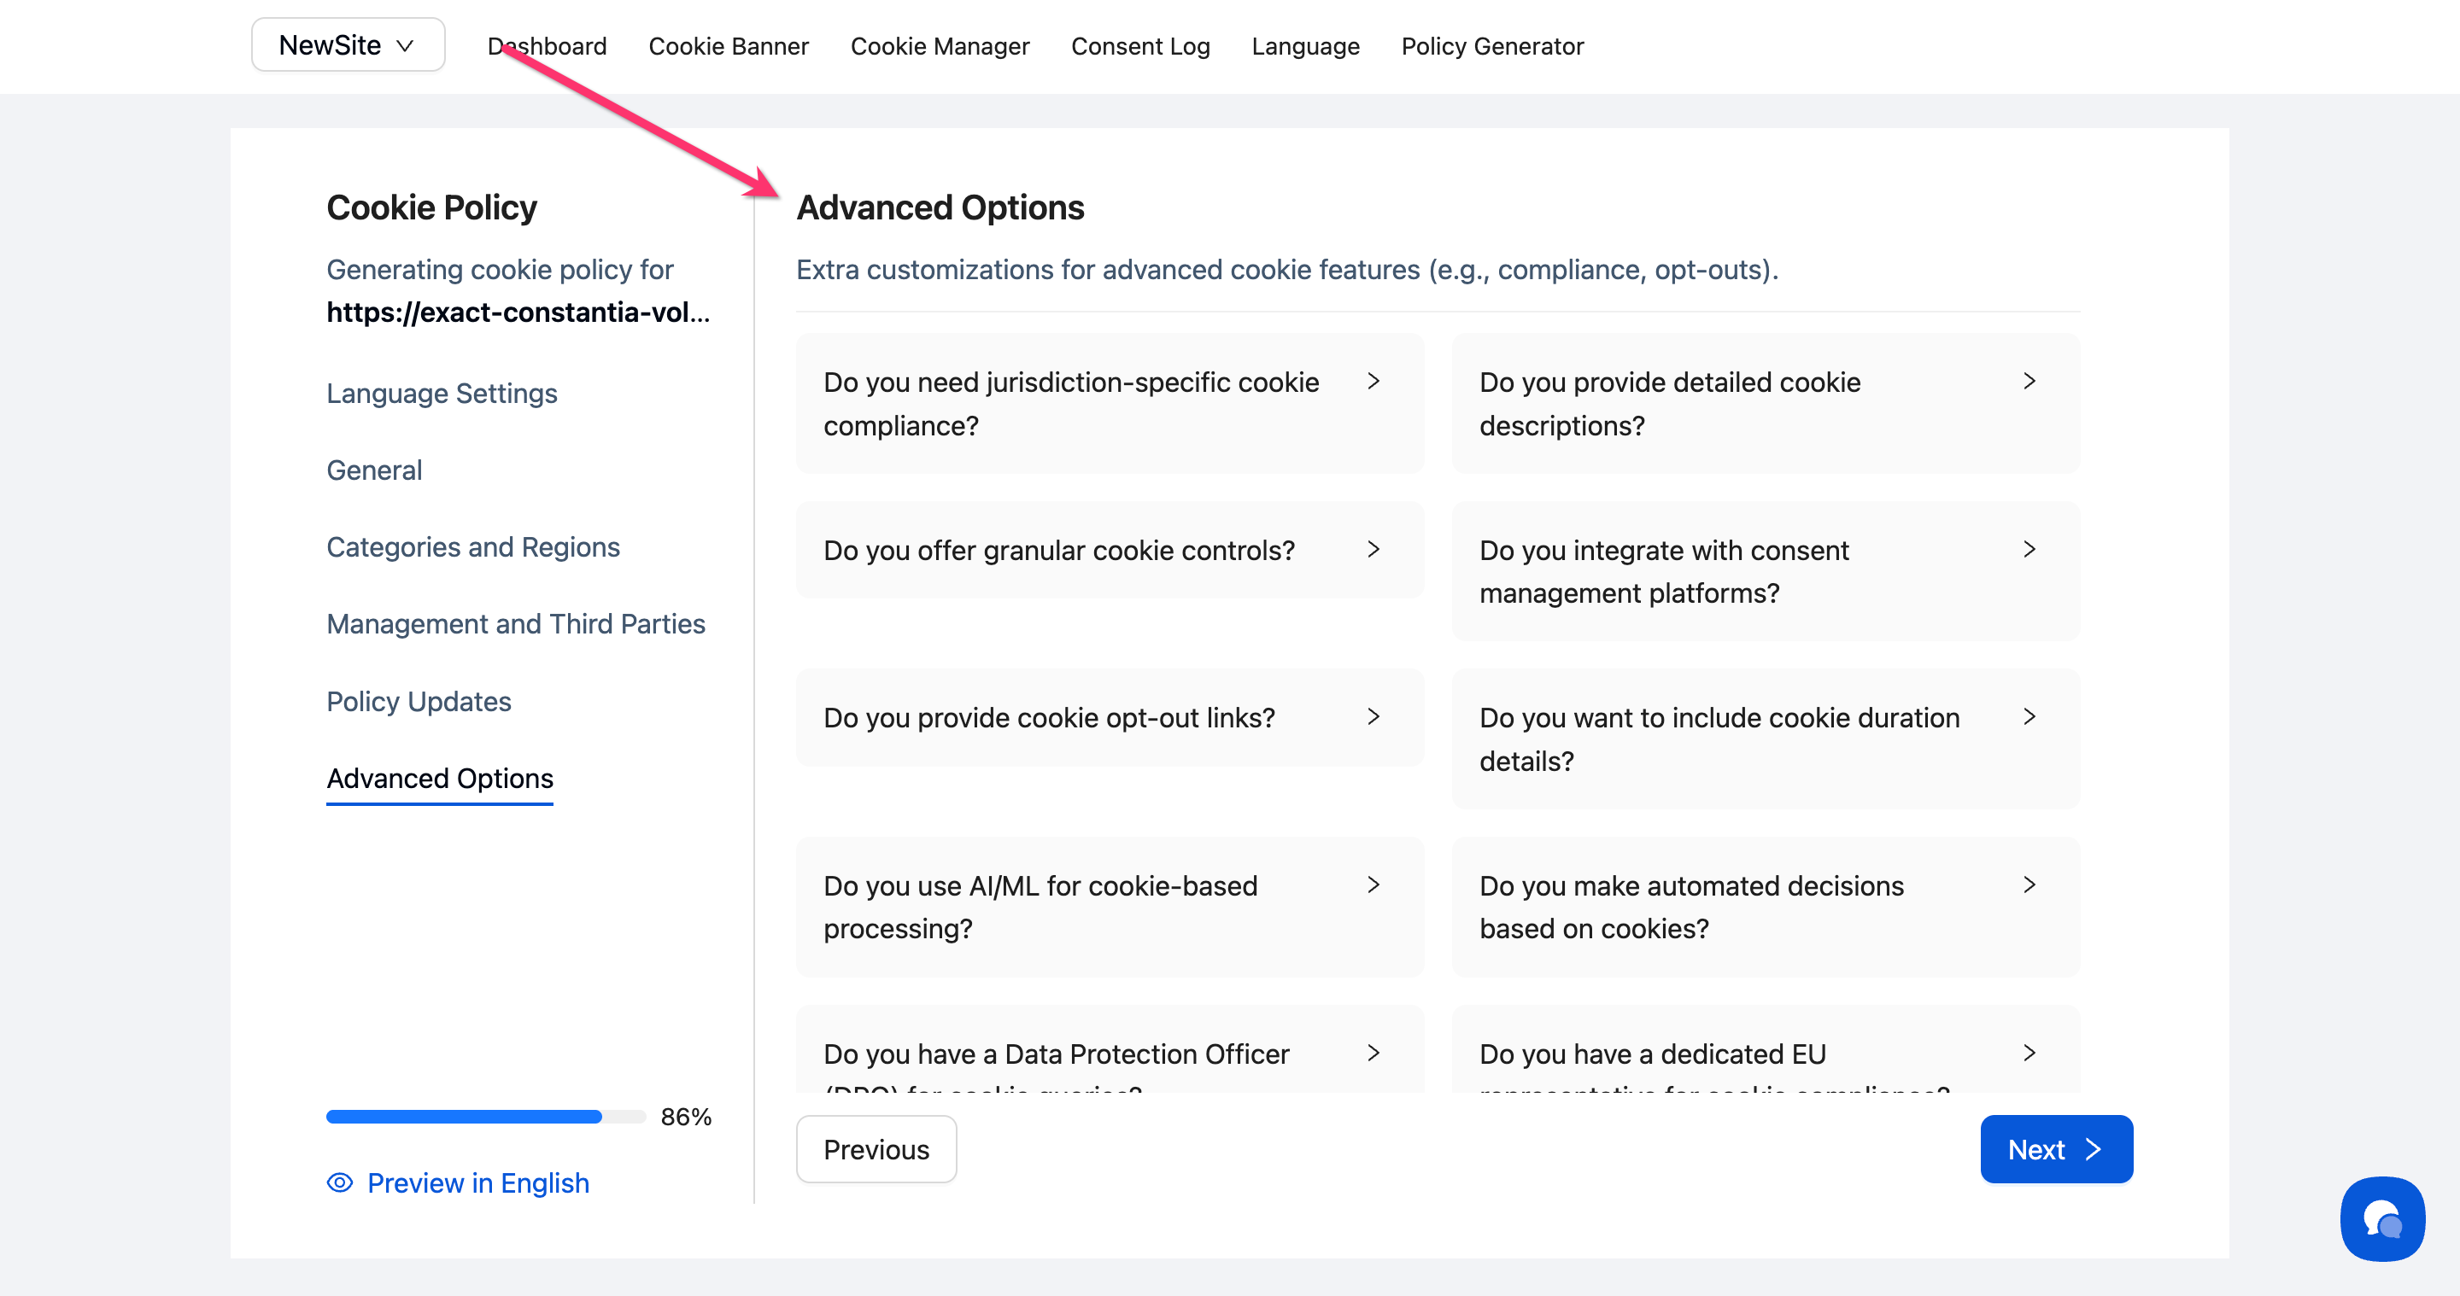Screen dimensions: 2460x1296
Task: Open the Preview in English link
Action: pyautogui.click(x=477, y=1182)
